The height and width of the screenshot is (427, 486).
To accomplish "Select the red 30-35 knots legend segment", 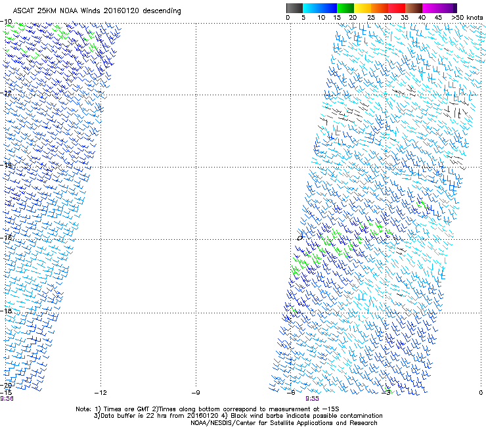I will coord(397,8).
